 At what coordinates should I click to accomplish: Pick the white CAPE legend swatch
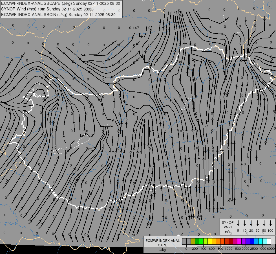[x=269, y=242]
